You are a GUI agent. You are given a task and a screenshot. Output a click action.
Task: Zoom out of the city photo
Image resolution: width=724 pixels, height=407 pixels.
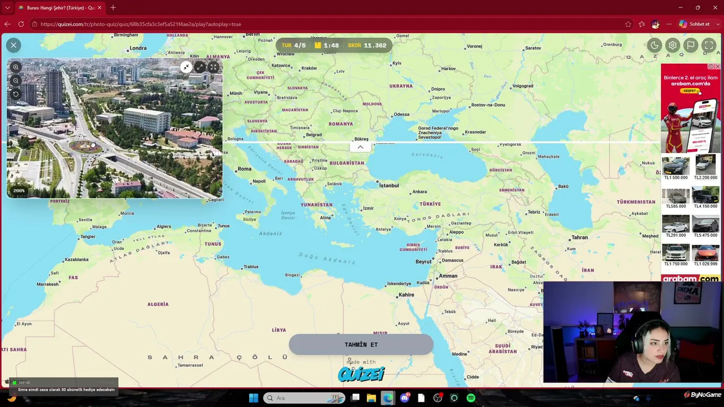pyautogui.click(x=16, y=81)
